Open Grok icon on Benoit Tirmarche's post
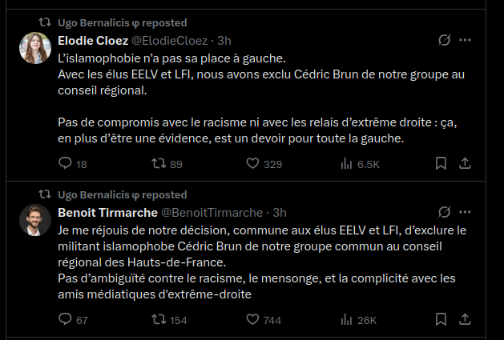 click(445, 212)
